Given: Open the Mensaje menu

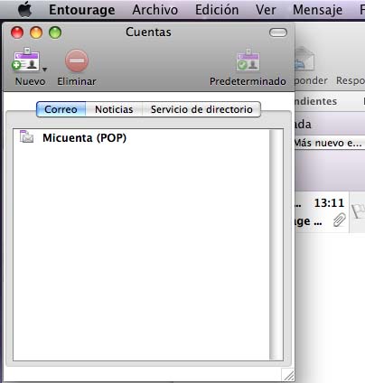Looking at the screenshot, I should [x=317, y=10].
